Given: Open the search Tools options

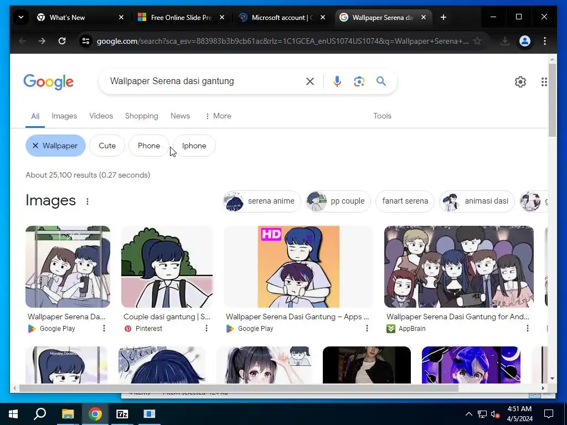Looking at the screenshot, I should [x=382, y=116].
